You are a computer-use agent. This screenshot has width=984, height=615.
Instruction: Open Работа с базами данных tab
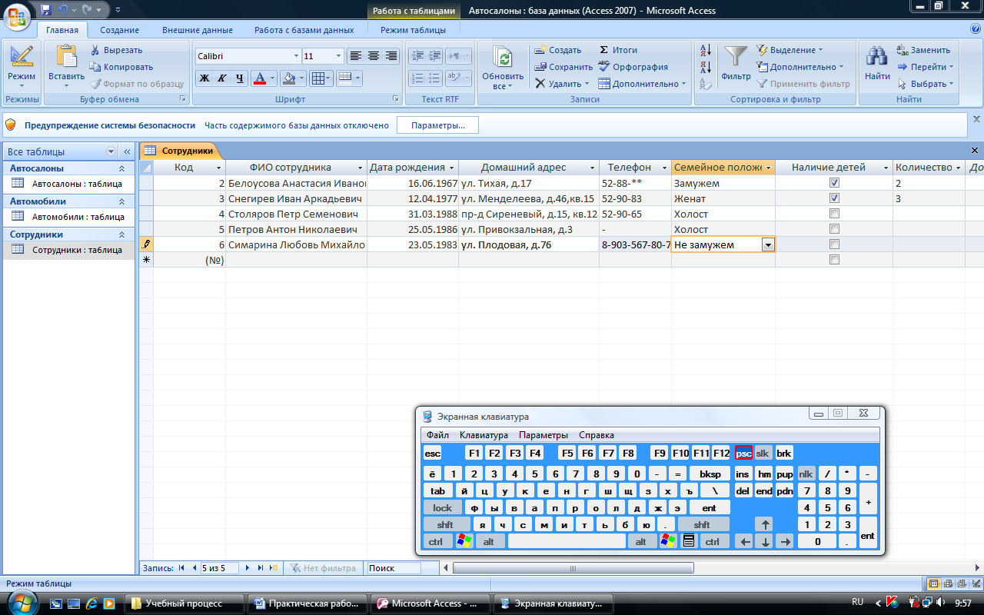pyautogui.click(x=304, y=30)
